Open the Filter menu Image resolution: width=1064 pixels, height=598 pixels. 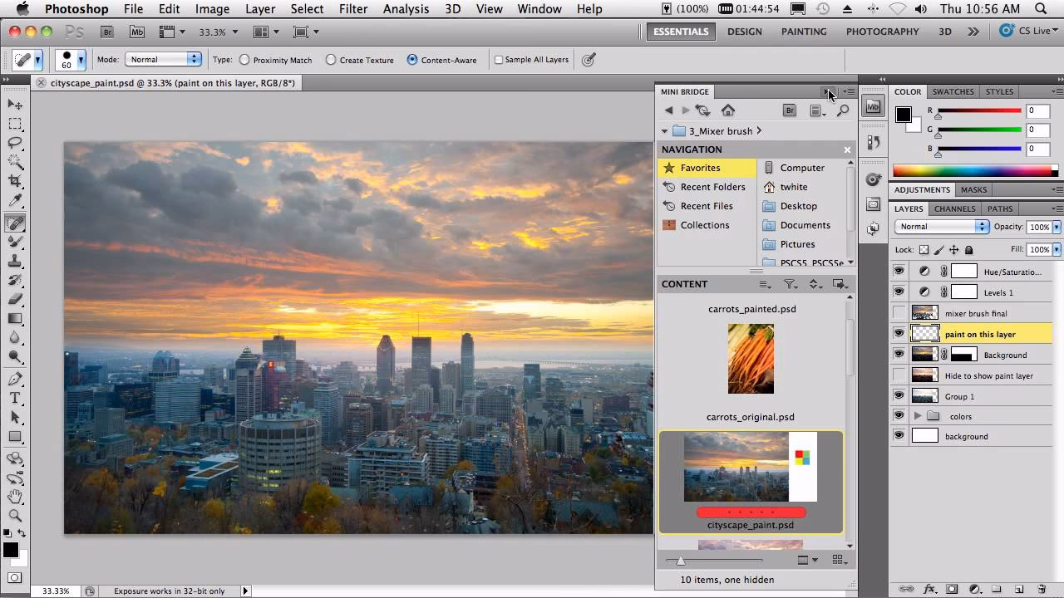[353, 9]
